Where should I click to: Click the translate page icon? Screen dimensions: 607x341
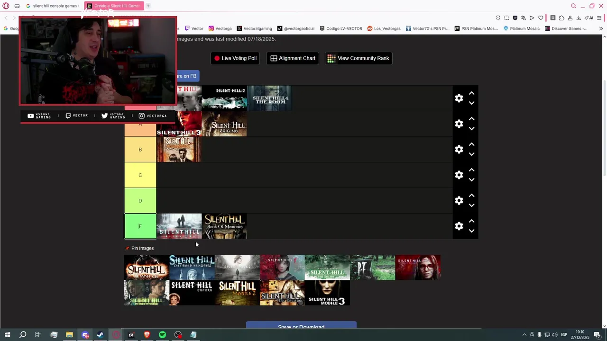(x=524, y=18)
